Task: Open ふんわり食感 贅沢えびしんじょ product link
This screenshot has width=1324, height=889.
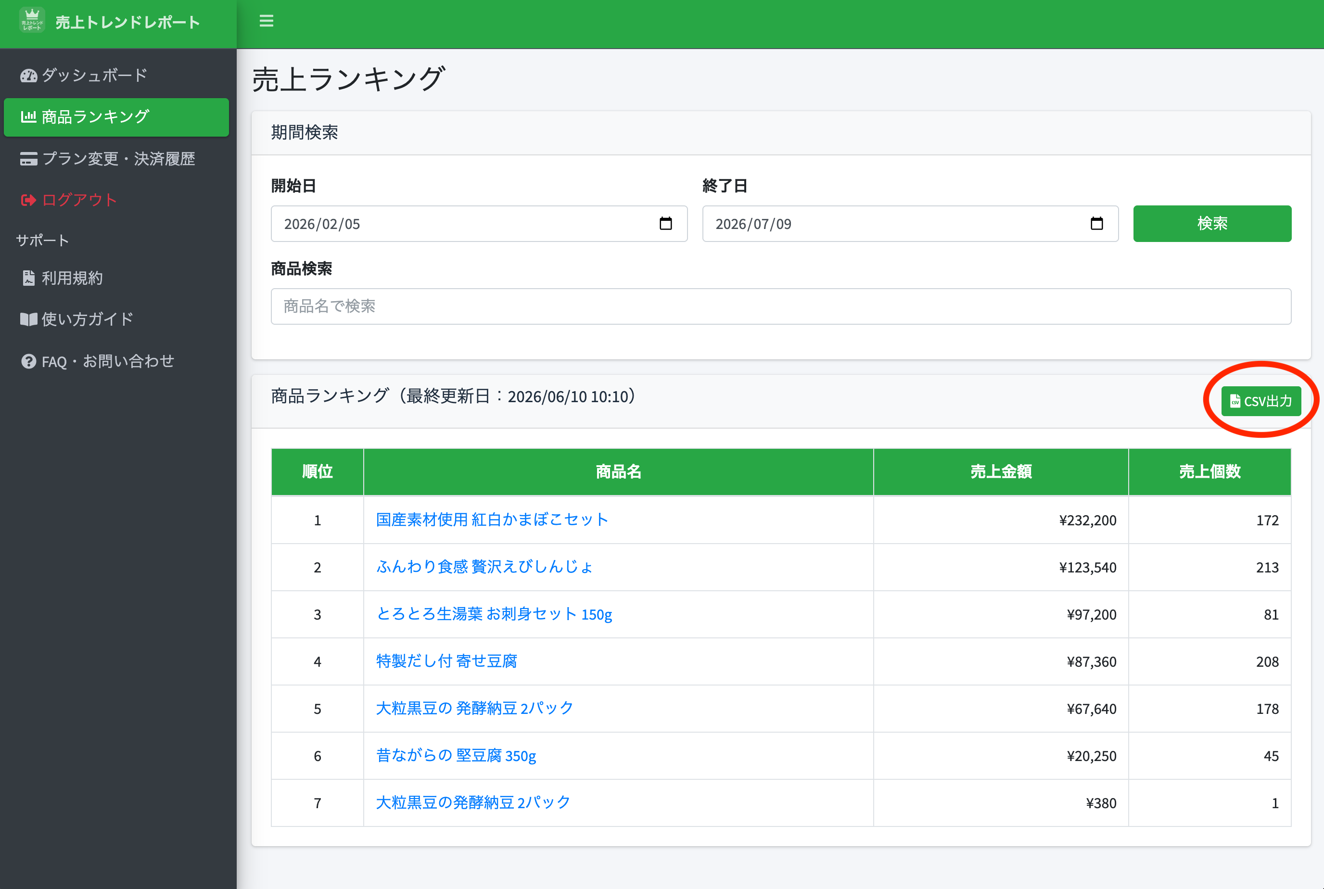Action: pos(485,566)
